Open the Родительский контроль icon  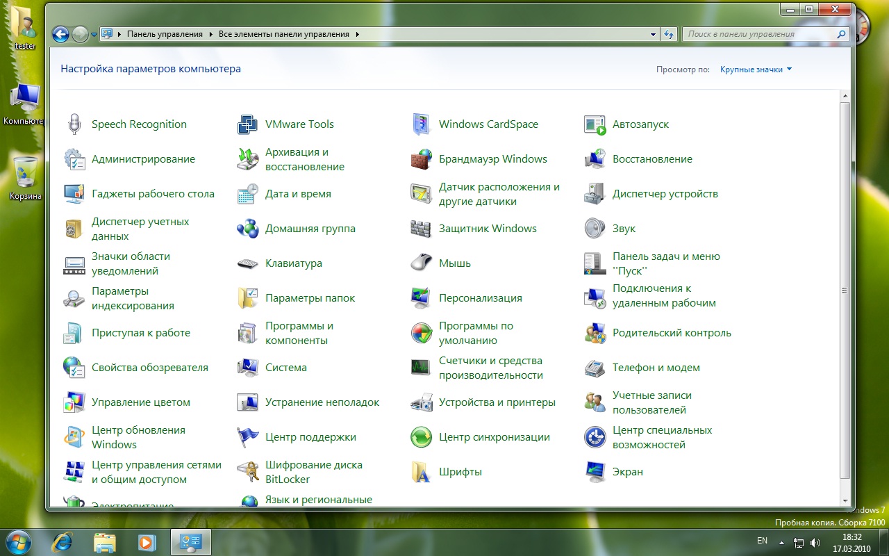pyautogui.click(x=595, y=333)
